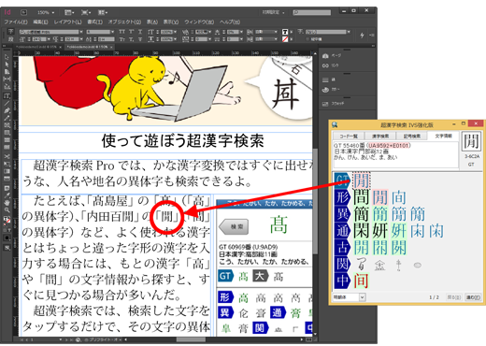Switch to character formatting controls (字)
This screenshot has height=346, width=486.
coord(11,31)
